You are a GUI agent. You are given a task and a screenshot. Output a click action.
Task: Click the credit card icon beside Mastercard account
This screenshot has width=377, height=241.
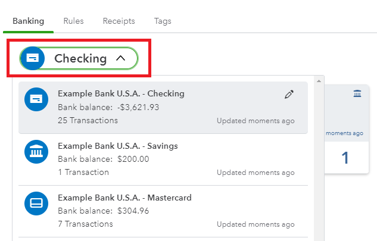(x=36, y=204)
